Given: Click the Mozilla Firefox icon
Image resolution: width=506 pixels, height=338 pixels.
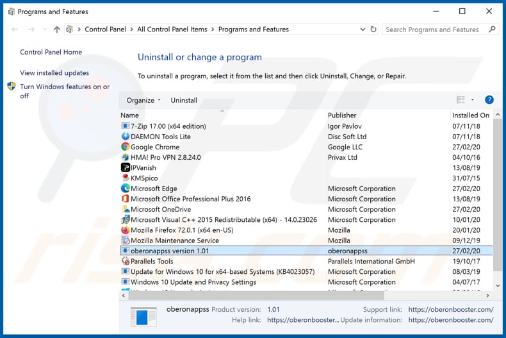Looking at the screenshot, I should [125, 230].
